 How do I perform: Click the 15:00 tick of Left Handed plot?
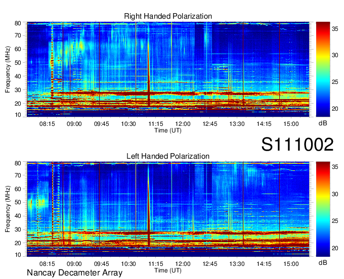(291, 264)
